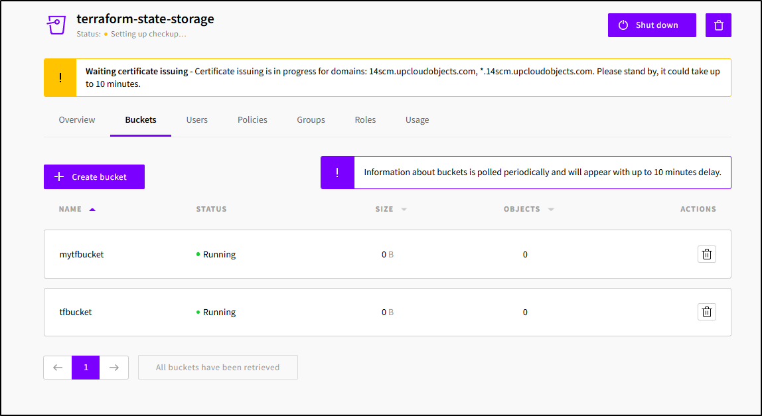The image size is (762, 416).
Task: Open the Users tab
Action: pos(197,120)
